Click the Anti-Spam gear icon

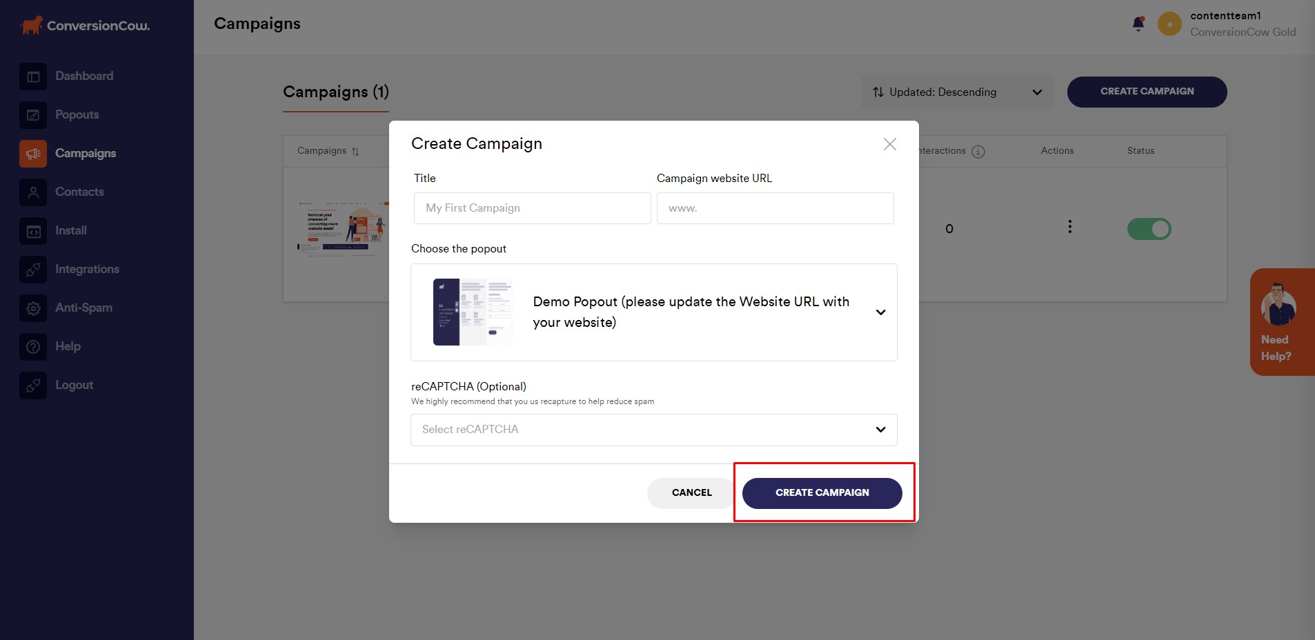click(33, 308)
